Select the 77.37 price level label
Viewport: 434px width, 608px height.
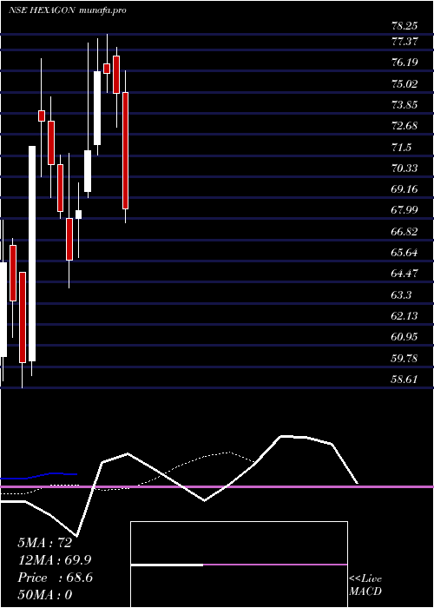404,42
